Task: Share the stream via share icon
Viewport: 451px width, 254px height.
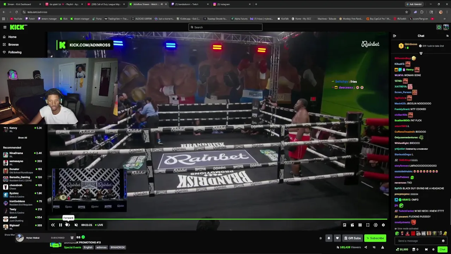Action: [365, 247]
